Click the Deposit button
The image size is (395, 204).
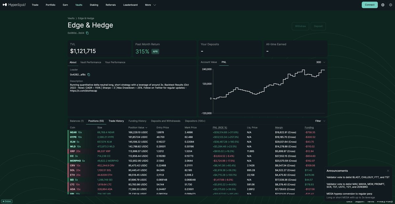pyautogui.click(x=318, y=26)
